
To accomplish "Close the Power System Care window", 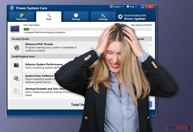I will coord(150,7).
